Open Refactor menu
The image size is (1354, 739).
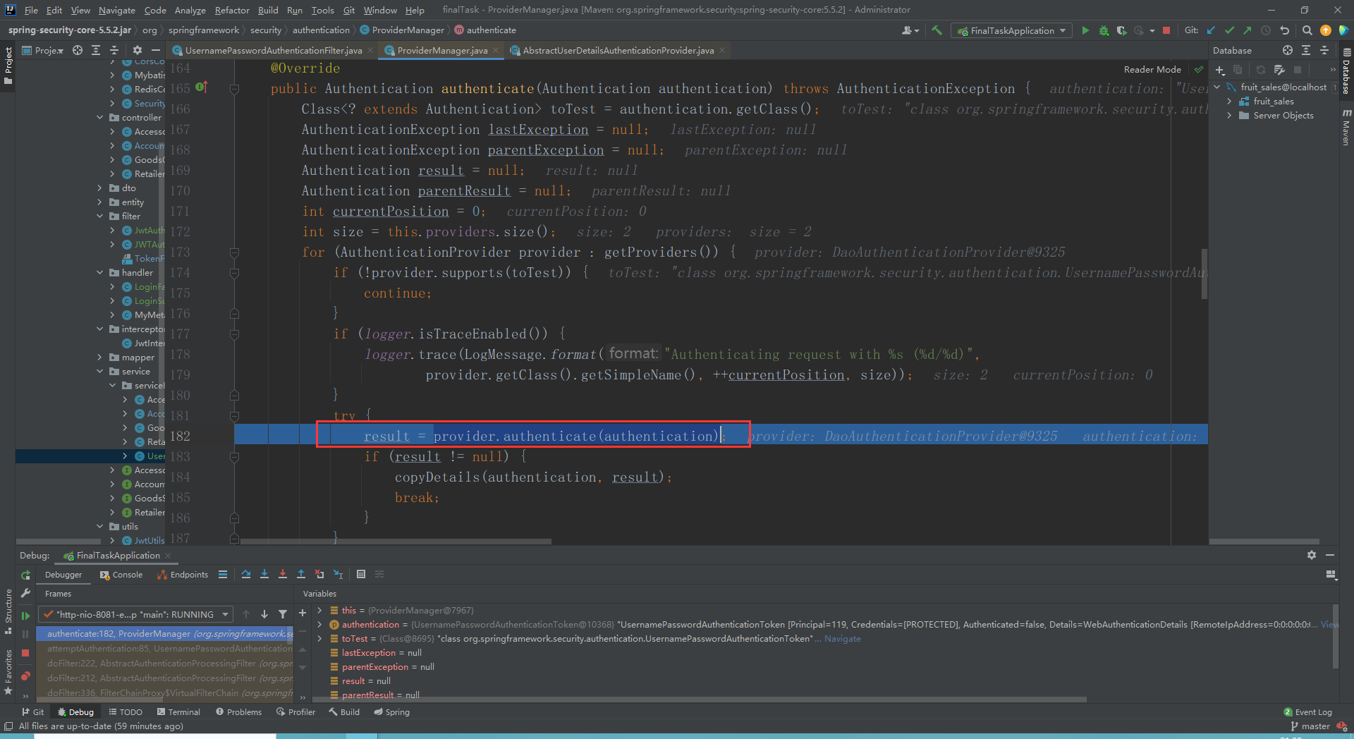pyautogui.click(x=232, y=10)
